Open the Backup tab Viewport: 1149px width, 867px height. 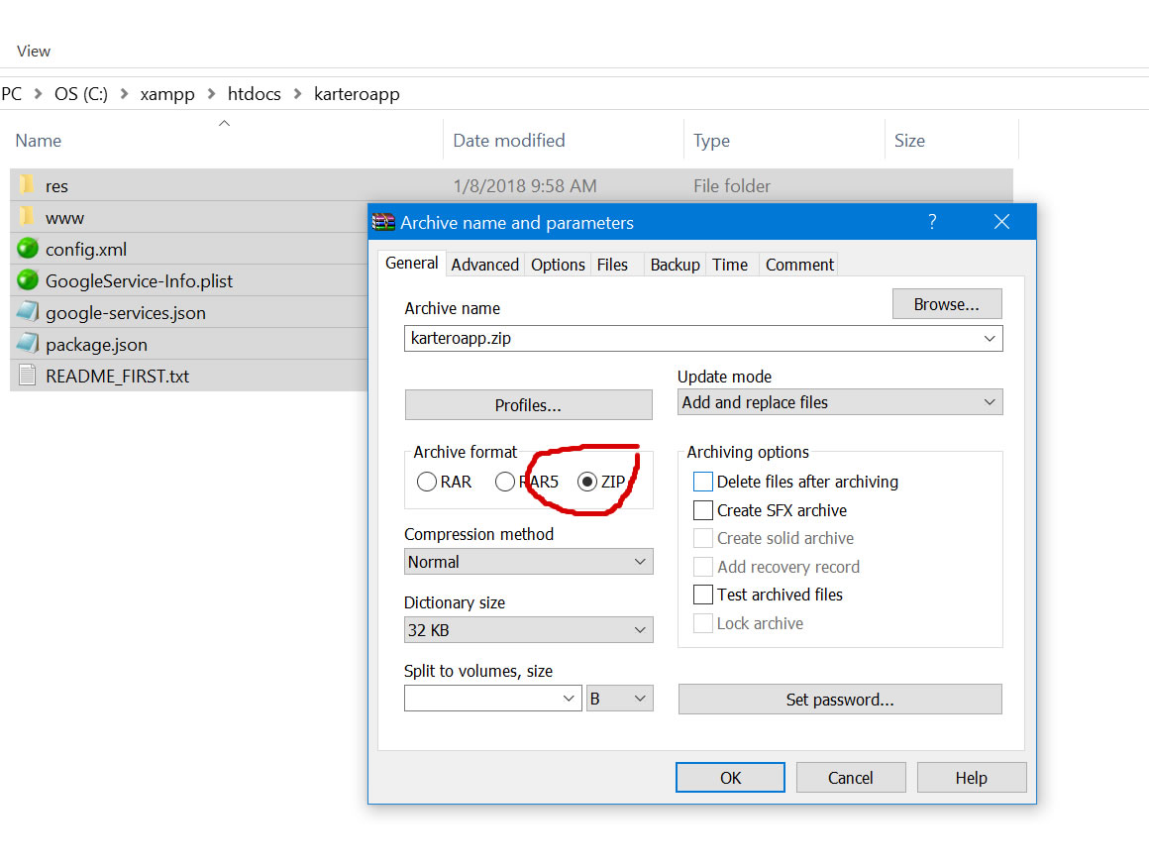click(675, 265)
